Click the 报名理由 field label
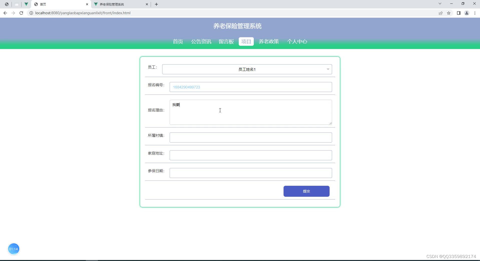 (x=156, y=110)
